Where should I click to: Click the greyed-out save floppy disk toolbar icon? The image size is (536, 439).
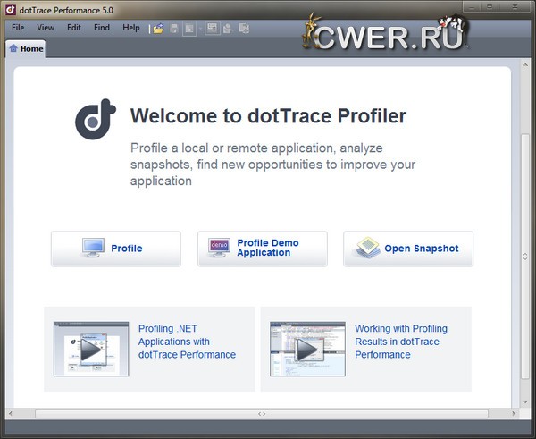tap(174, 29)
